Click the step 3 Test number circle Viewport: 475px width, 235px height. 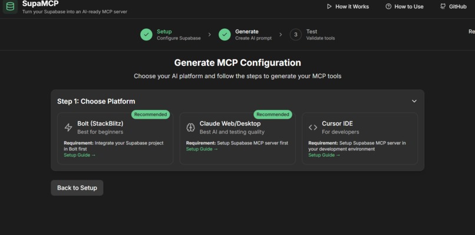point(296,35)
